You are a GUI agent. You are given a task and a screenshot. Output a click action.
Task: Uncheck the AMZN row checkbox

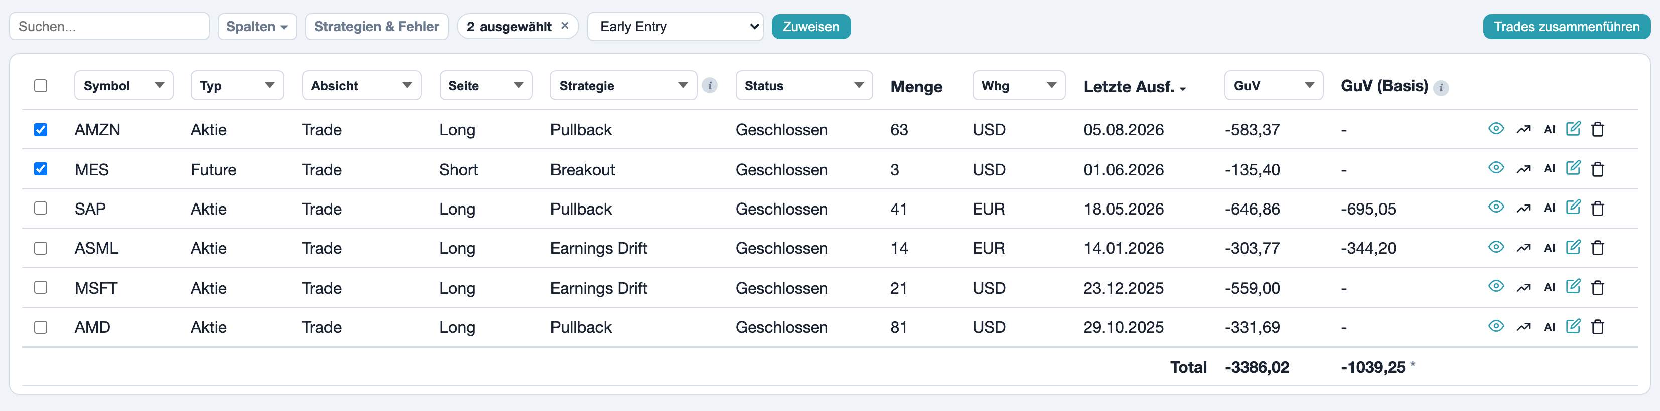click(x=41, y=129)
